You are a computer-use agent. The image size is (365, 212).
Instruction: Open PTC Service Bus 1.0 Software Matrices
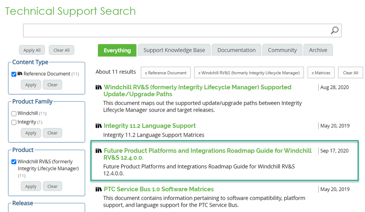(159, 189)
